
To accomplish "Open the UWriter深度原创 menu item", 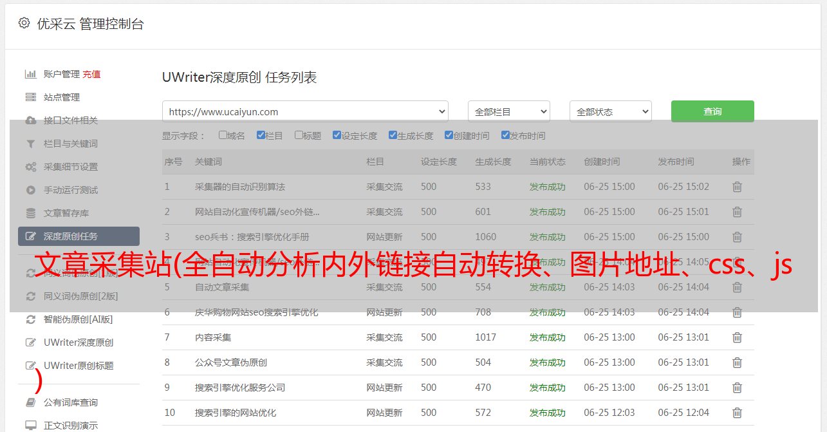I will pyautogui.click(x=79, y=343).
